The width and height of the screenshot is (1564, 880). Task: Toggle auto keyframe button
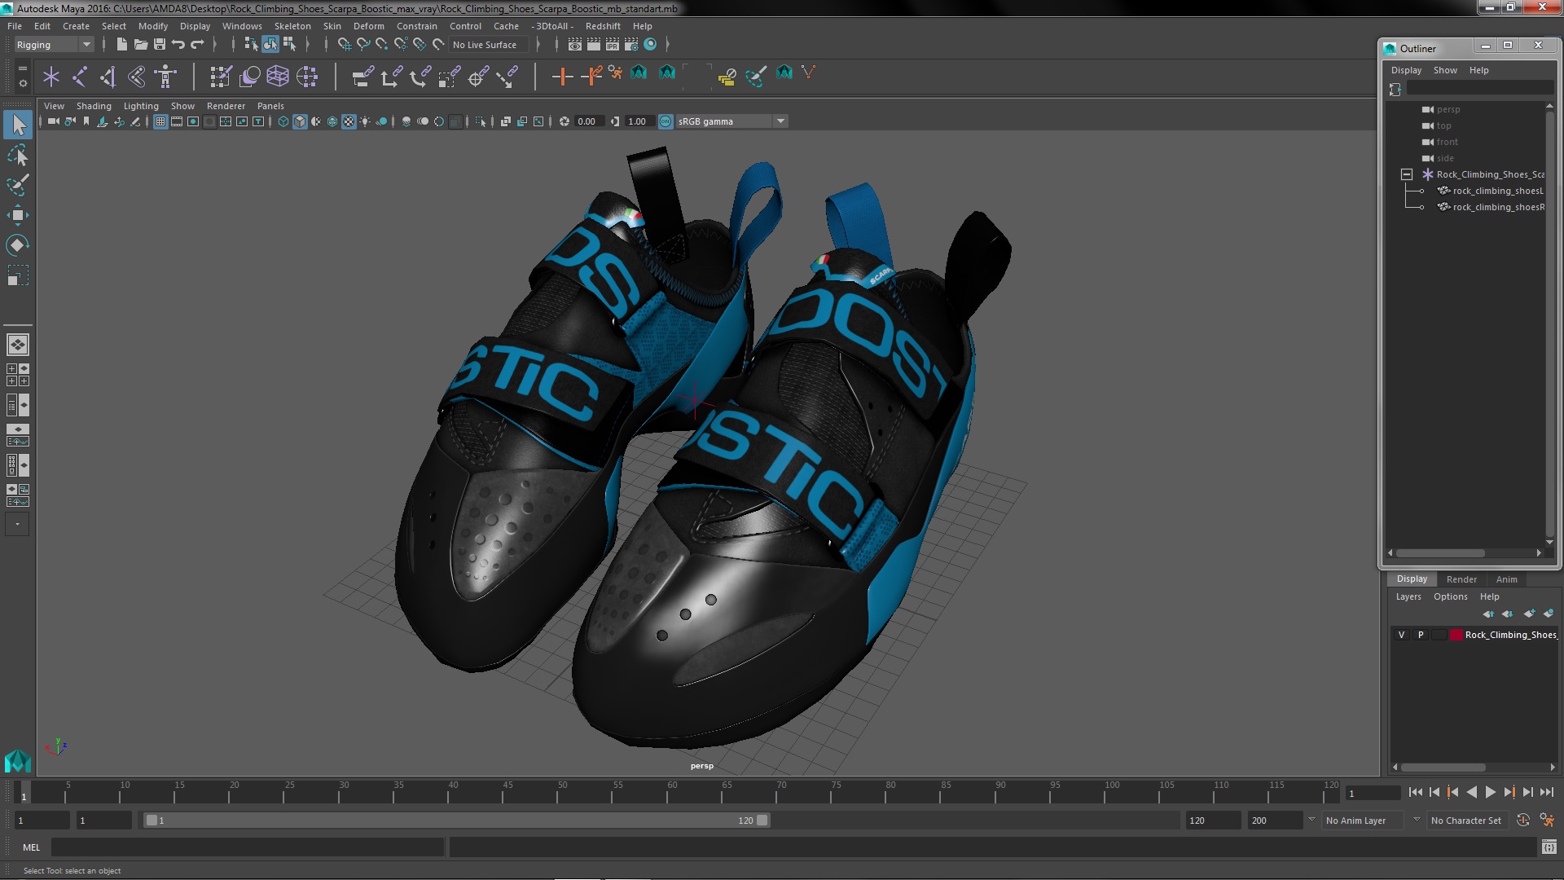[1523, 821]
